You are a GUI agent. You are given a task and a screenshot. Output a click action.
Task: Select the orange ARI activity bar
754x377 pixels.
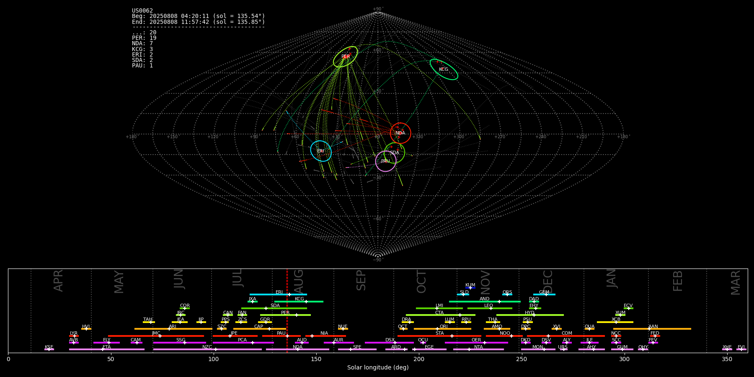[173, 329]
